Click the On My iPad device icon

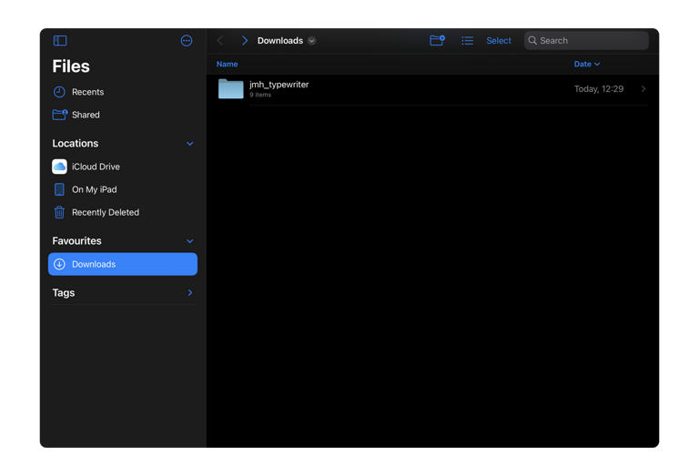tap(59, 189)
